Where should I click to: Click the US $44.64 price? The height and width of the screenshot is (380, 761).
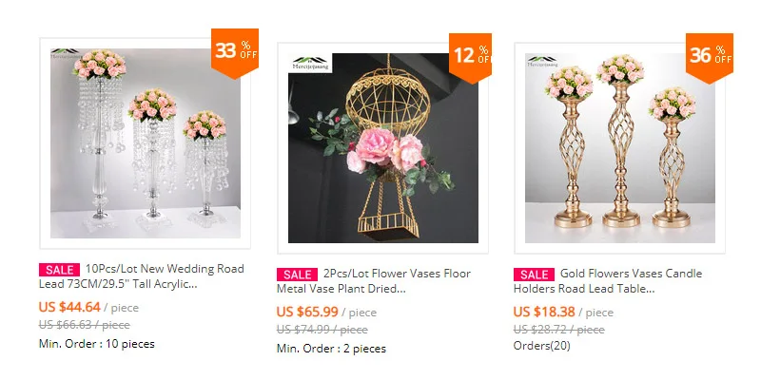[69, 307]
